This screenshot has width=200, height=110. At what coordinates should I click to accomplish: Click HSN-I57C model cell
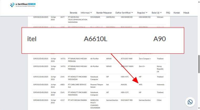[x=125, y=92]
